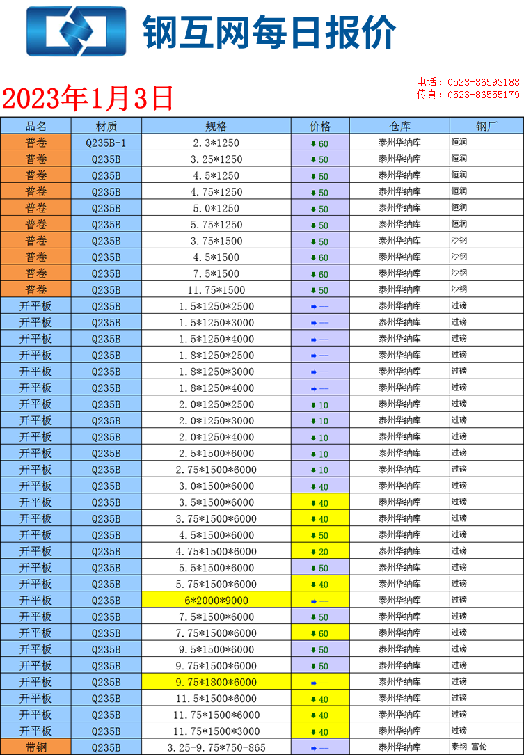Viewport: 524px width, 755px height.
Task: Click the right arrow in the 6*2000*9000 price cell
Action: (x=314, y=601)
